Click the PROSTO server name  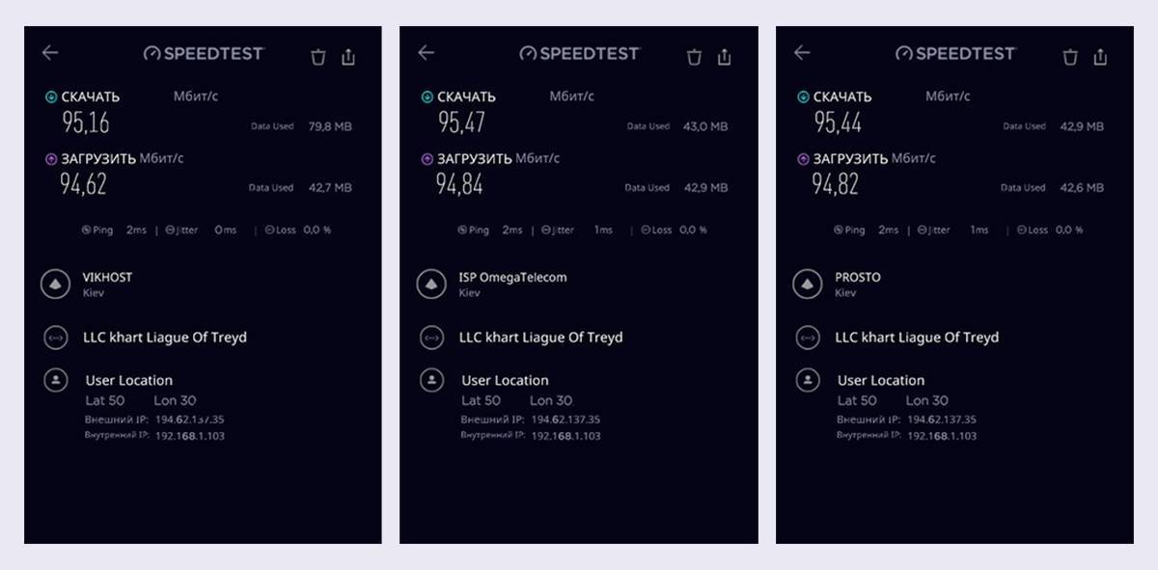[x=858, y=278]
